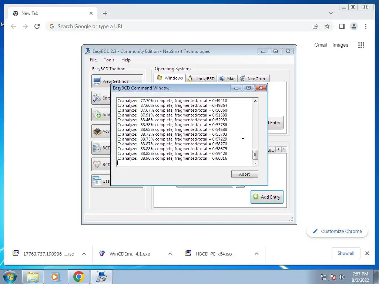
Task: Click Abort in the EasyBCD Command Window
Action: coord(245,174)
